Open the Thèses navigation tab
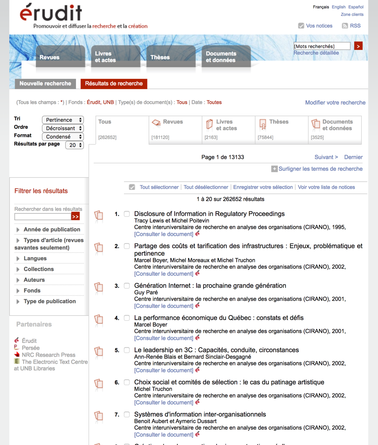Viewport: 378px width, 445px height. coord(171,57)
